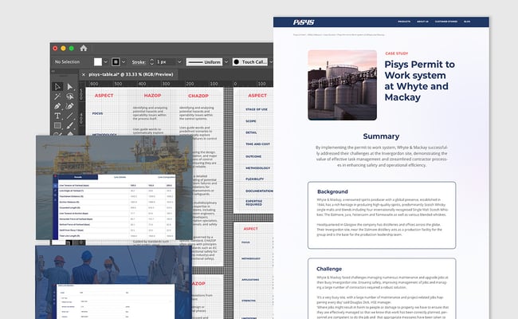The image size is (518, 319).
Task: Select the Paintbrush tool
Action: pyautogui.click(x=69, y=125)
